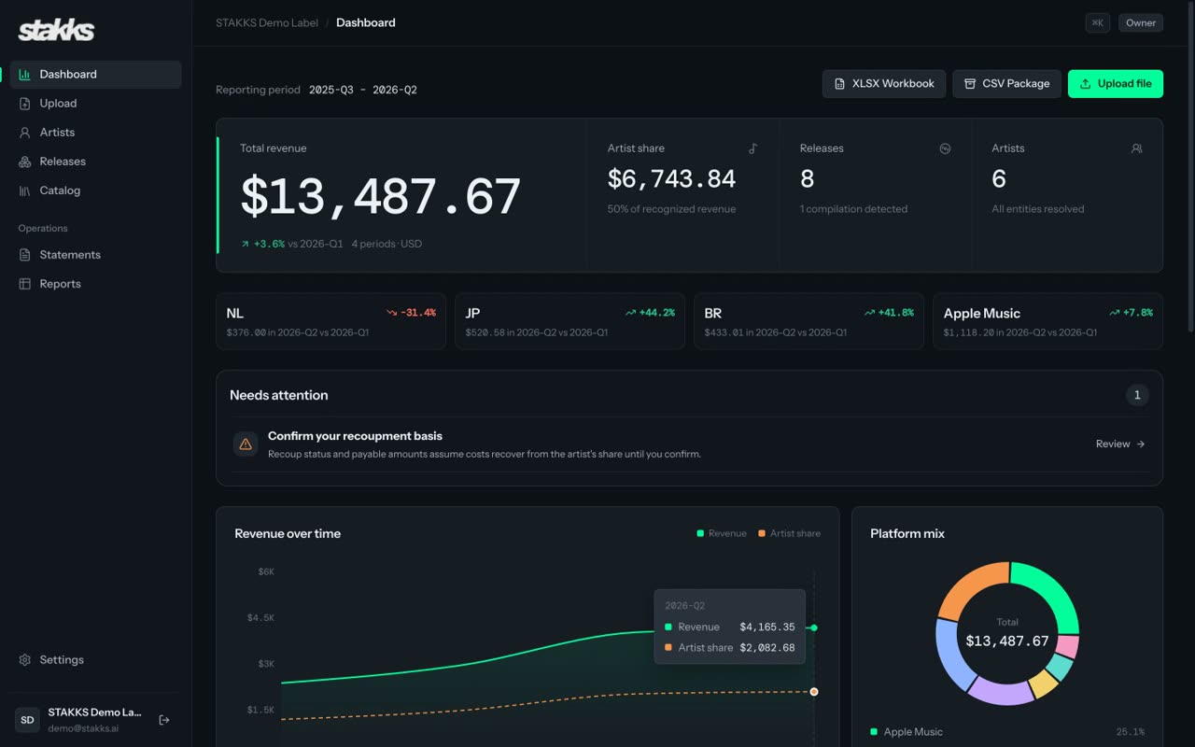Click the demo@stakks.ai account email

(x=83, y=728)
